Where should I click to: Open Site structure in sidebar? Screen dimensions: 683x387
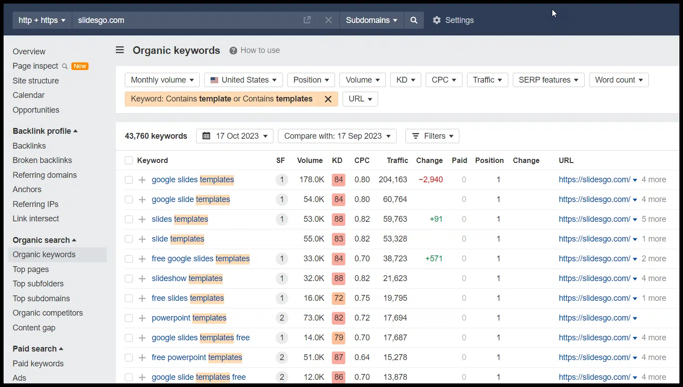[36, 81]
